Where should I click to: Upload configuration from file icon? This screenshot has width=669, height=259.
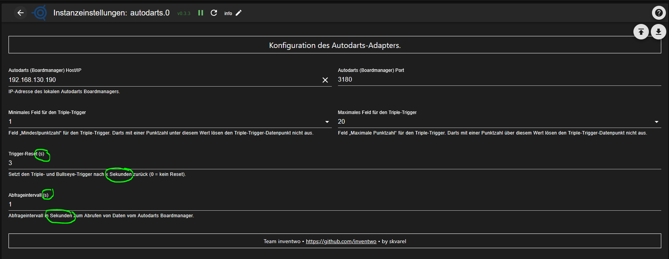click(x=641, y=32)
